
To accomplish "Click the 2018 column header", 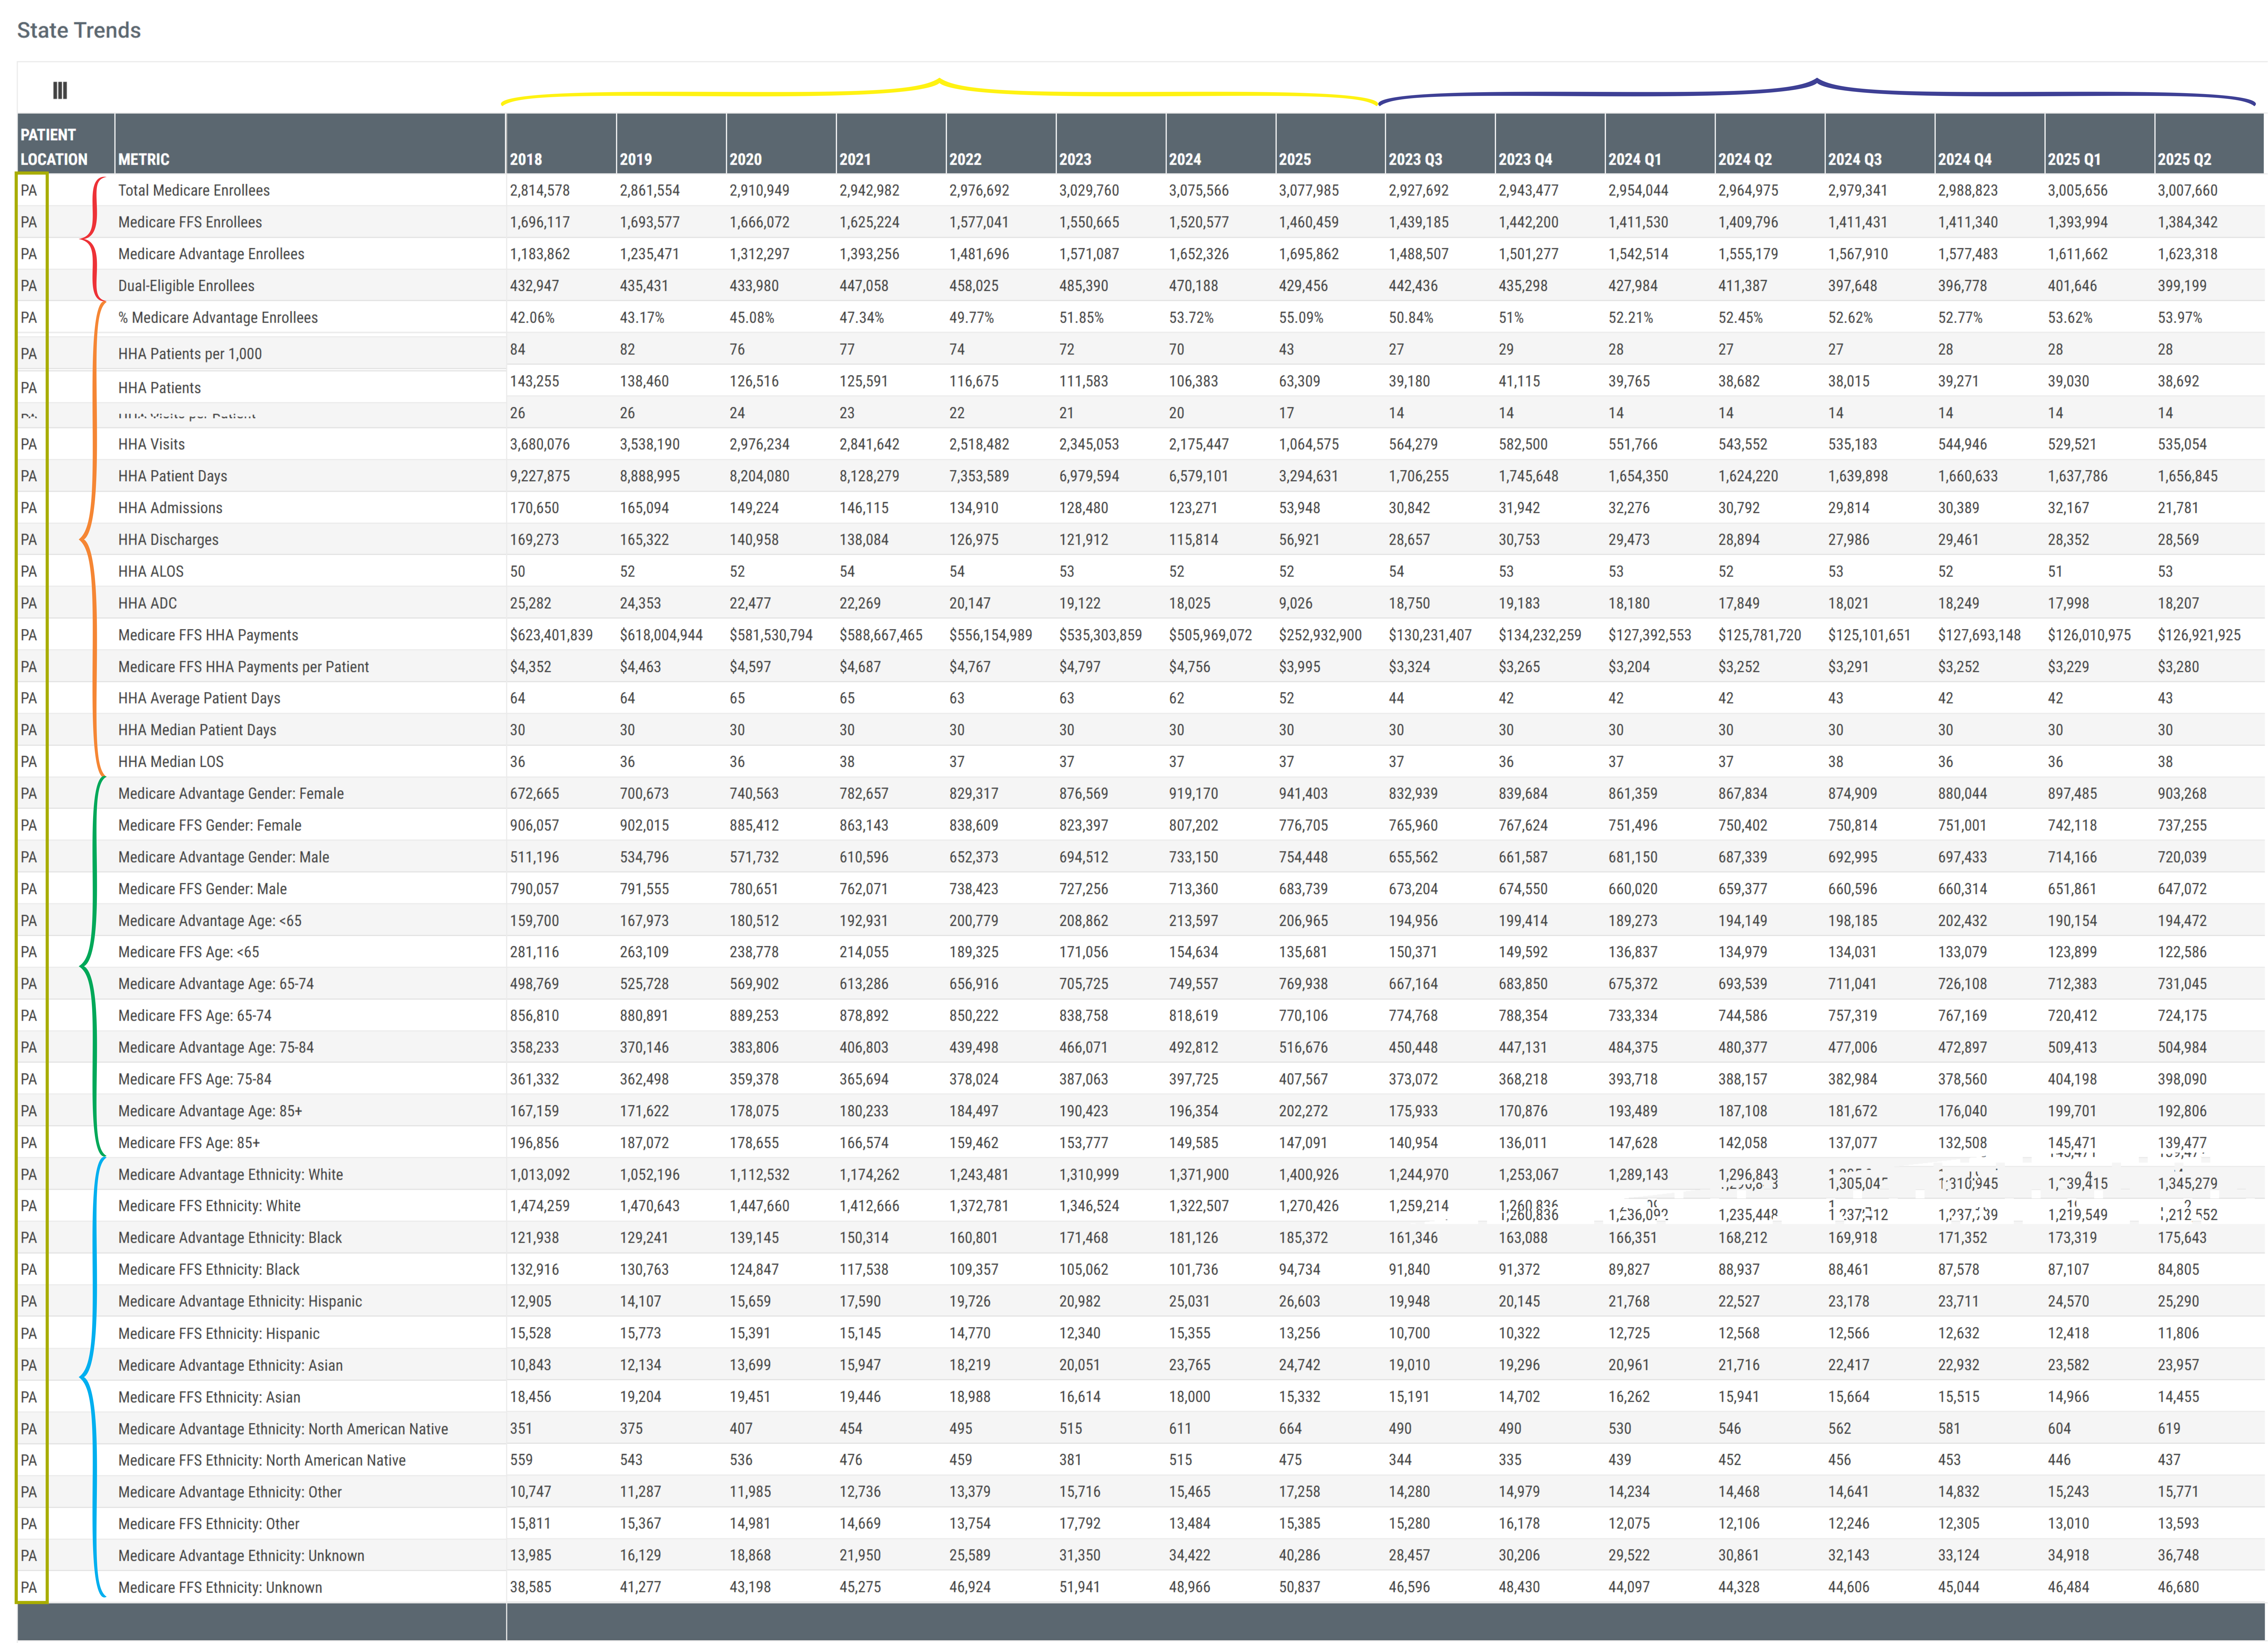I will click(526, 159).
